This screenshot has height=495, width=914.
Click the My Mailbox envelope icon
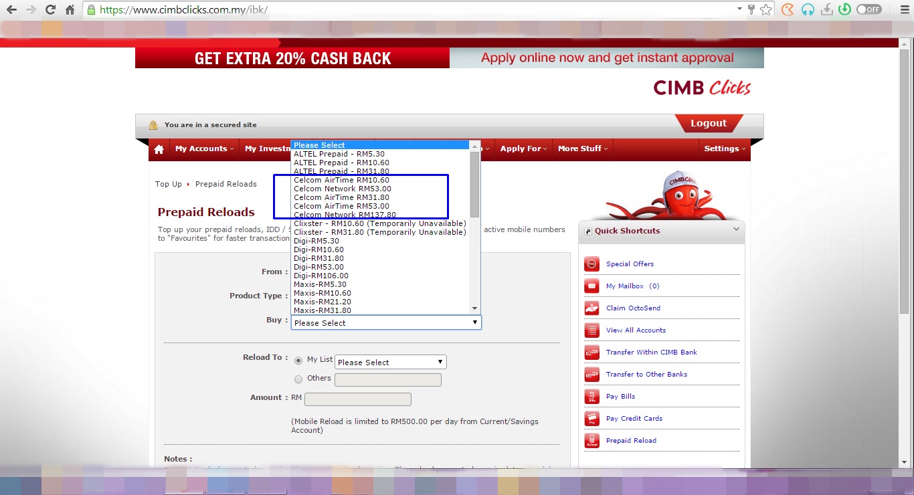591,286
